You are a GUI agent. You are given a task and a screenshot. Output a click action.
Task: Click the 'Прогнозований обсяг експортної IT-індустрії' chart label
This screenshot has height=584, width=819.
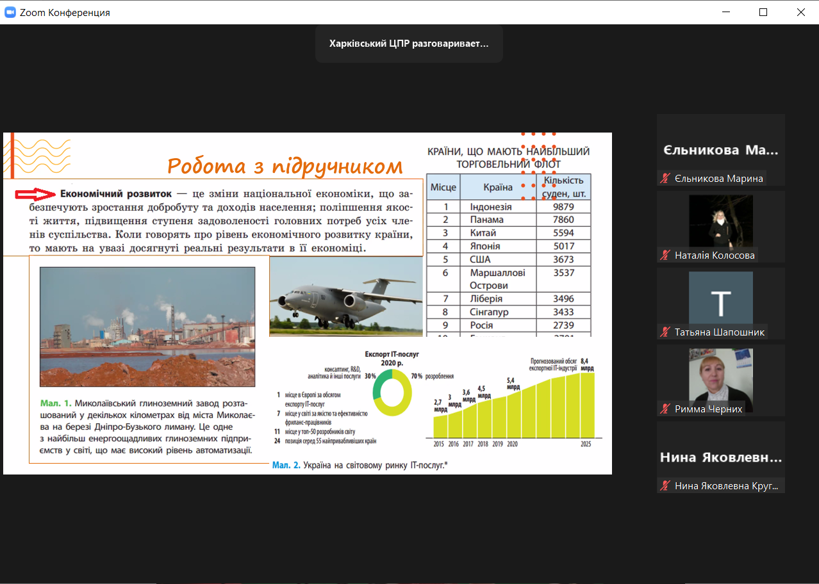[552, 364]
